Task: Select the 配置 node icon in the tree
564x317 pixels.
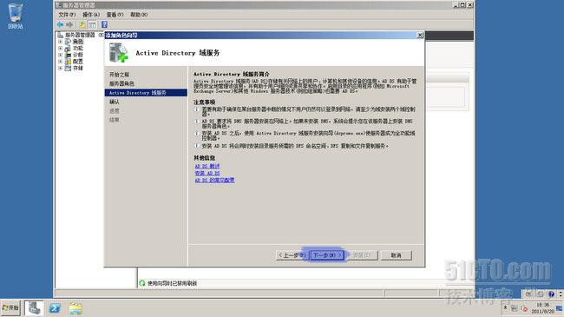Action: (x=68, y=62)
